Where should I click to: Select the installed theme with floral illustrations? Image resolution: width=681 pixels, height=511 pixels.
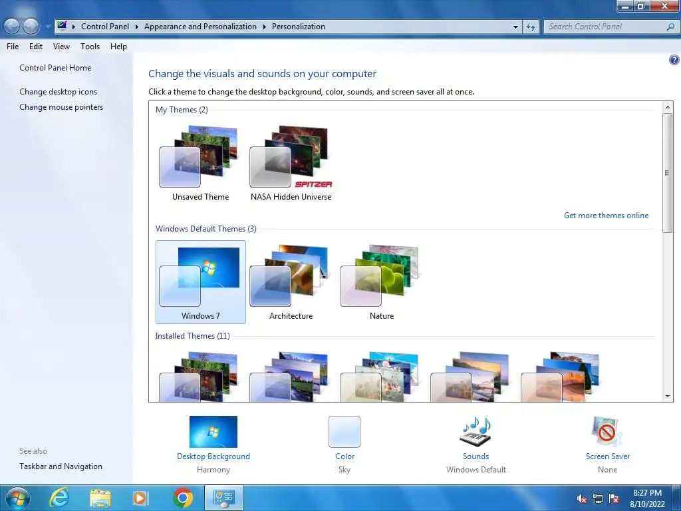pyautogui.click(x=381, y=377)
